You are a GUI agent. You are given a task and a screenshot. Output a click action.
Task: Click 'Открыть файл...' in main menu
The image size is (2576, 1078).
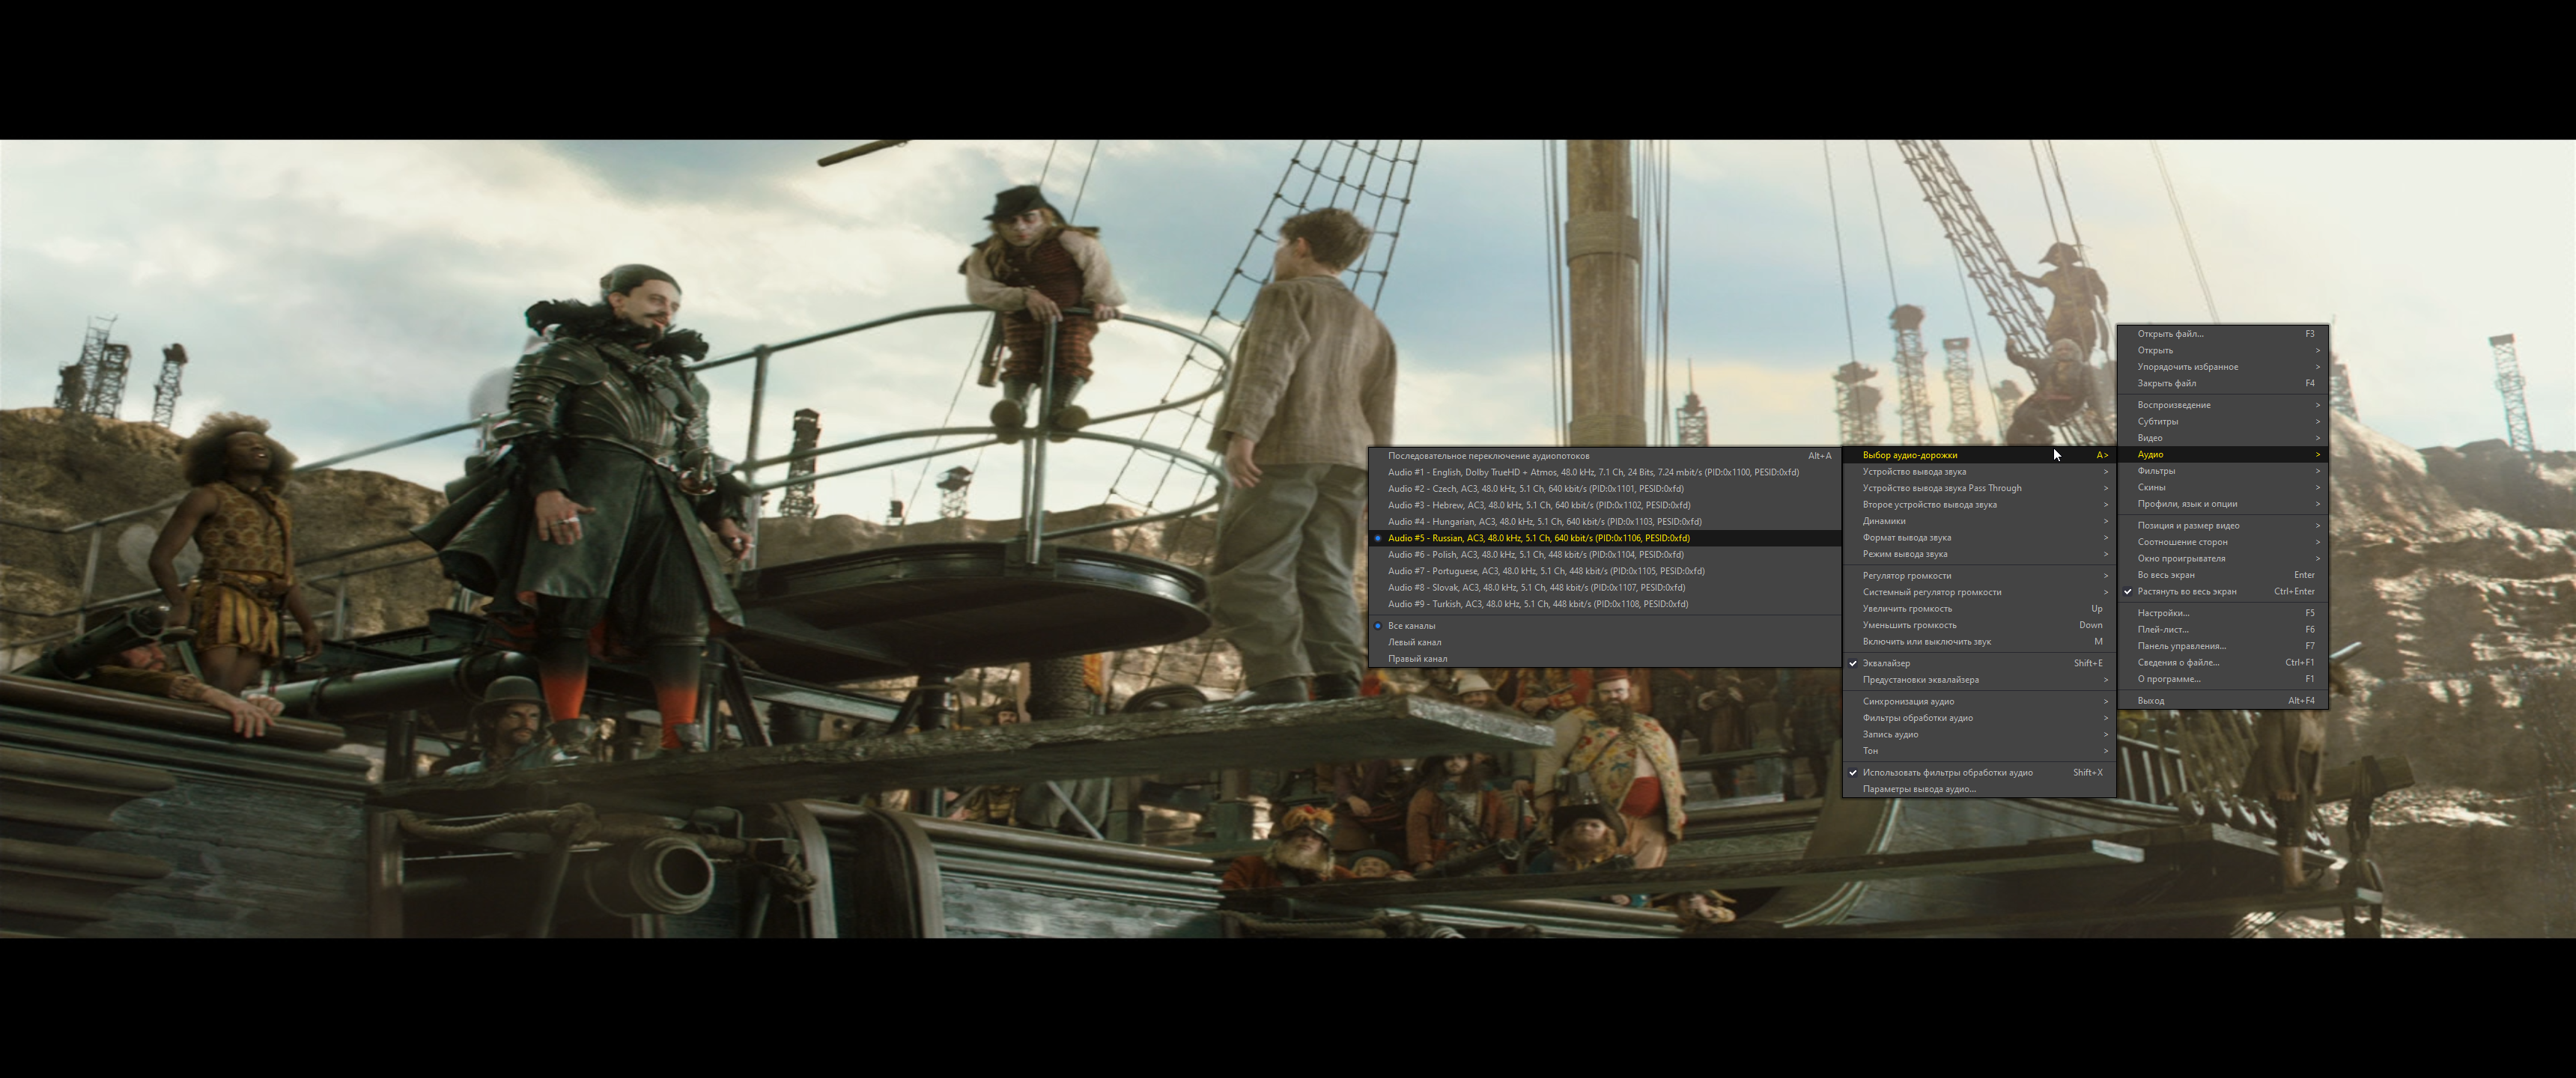tap(2222, 334)
